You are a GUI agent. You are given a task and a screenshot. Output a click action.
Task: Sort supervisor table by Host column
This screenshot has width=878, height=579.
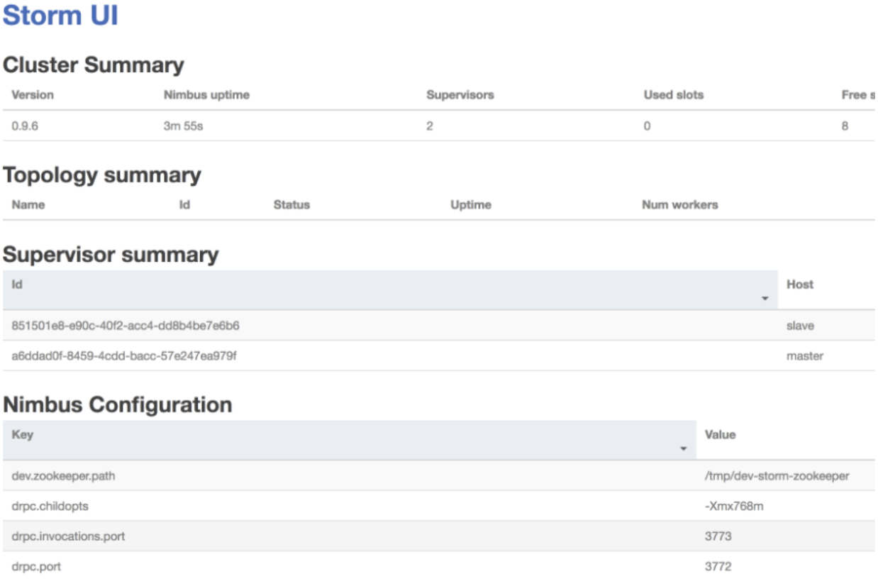point(800,284)
